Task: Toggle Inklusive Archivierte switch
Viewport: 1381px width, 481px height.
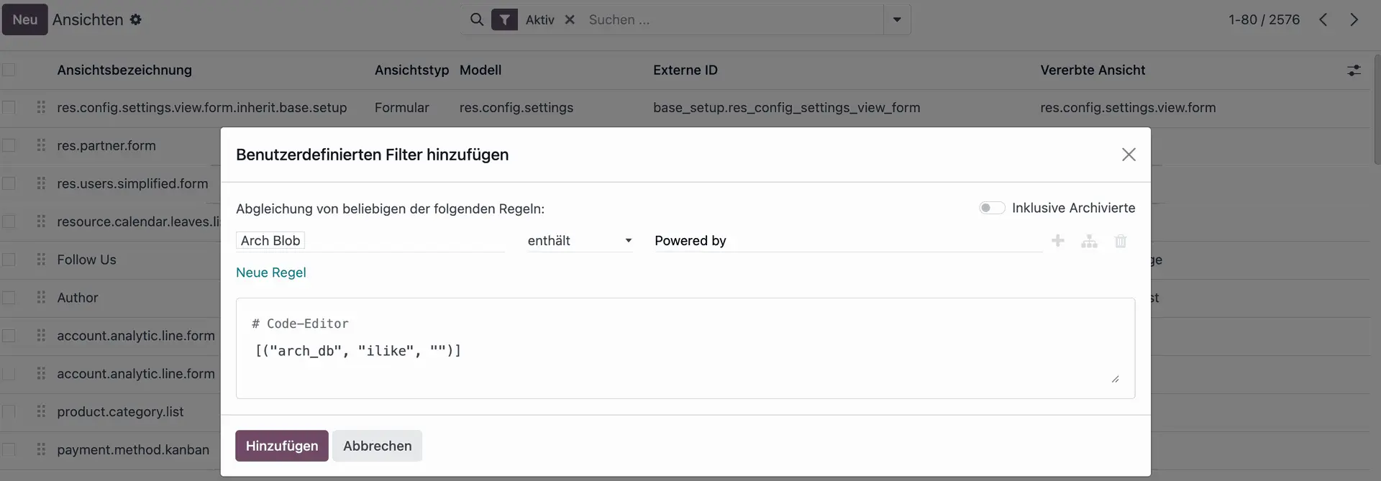Action: (x=991, y=209)
